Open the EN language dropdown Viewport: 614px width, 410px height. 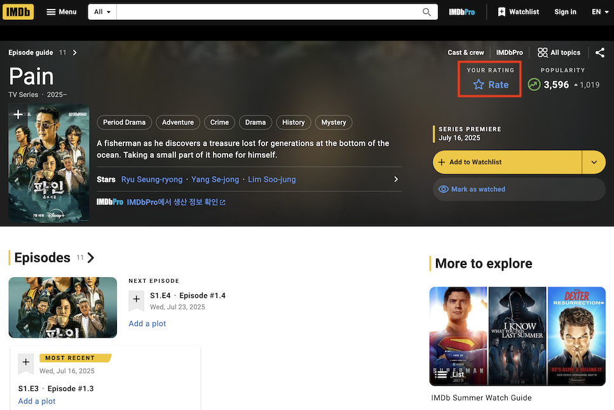point(600,11)
